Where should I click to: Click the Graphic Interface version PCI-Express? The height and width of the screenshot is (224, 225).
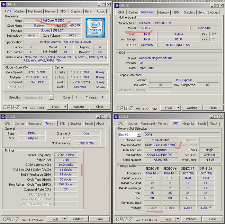tap(184, 80)
